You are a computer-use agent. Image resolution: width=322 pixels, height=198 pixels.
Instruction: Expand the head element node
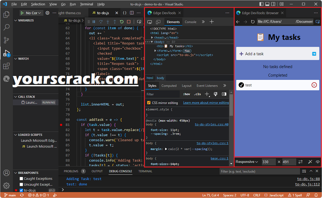(x=152, y=38)
